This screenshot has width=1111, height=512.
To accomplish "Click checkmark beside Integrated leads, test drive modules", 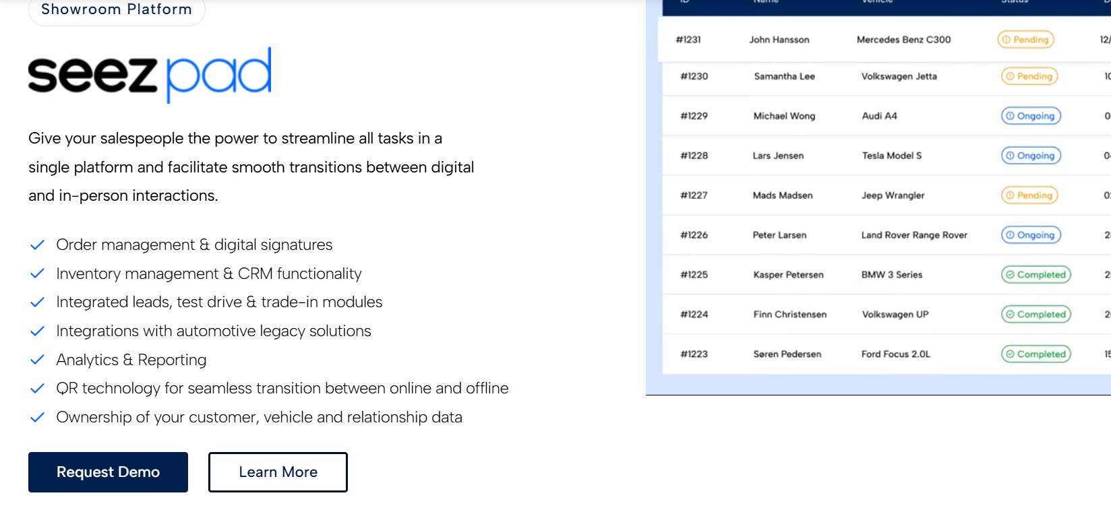I will pos(38,302).
